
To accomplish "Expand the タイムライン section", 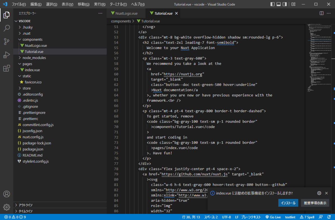I will click(60, 211).
